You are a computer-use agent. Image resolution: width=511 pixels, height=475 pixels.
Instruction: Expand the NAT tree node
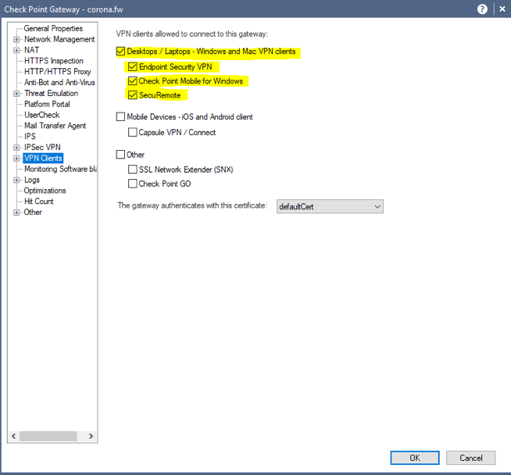[16, 50]
